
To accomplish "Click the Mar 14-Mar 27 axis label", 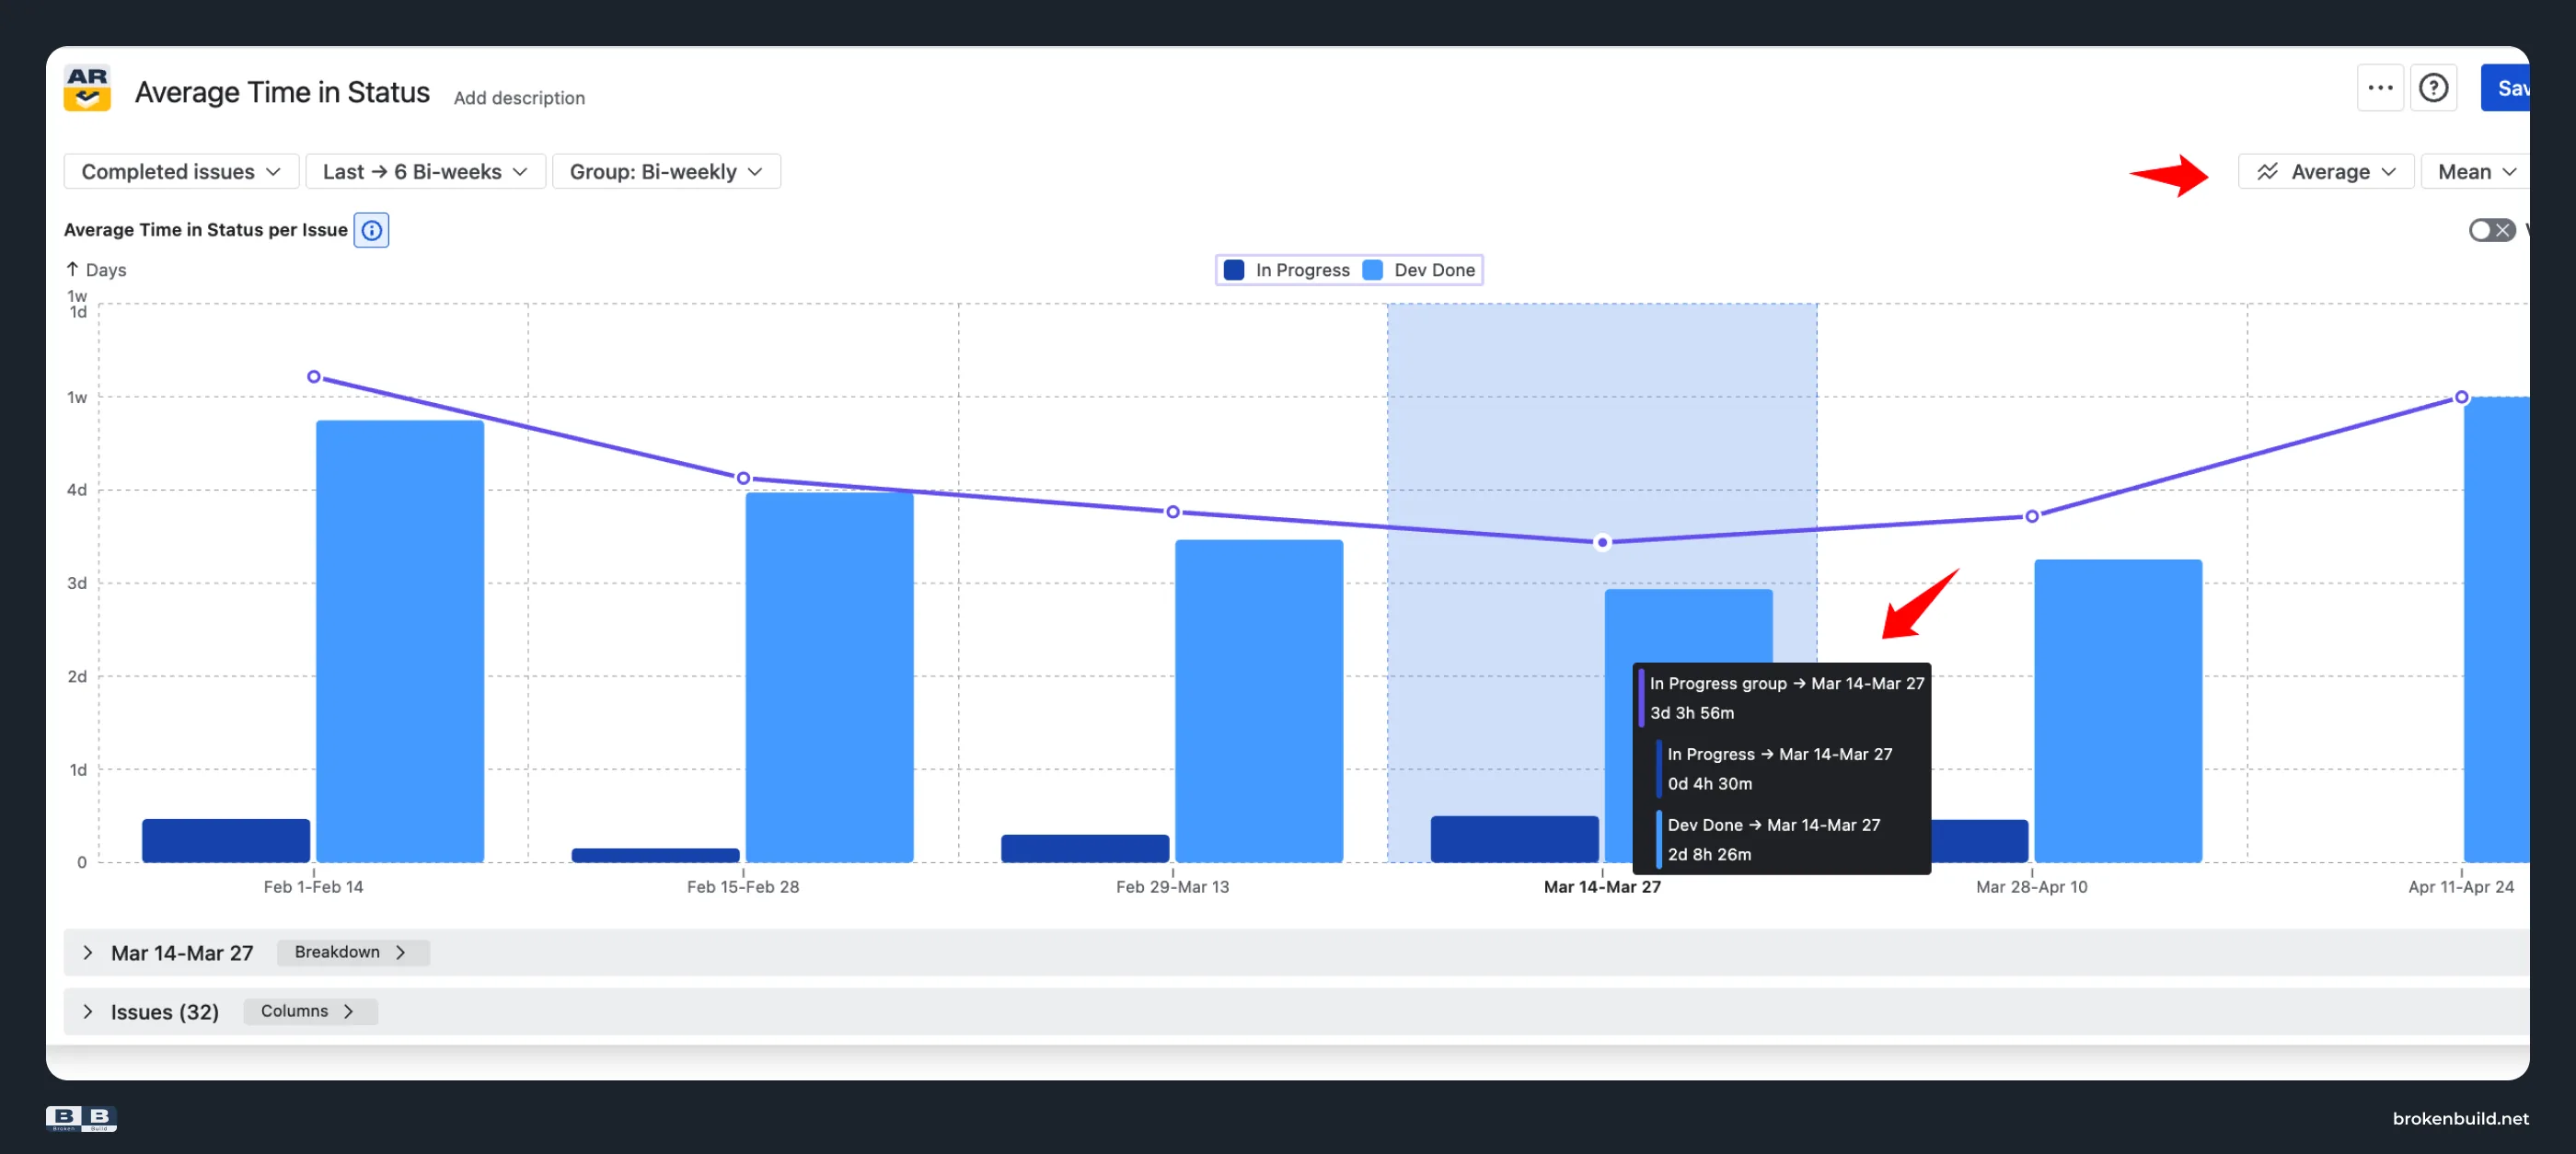I will pos(1602,887).
